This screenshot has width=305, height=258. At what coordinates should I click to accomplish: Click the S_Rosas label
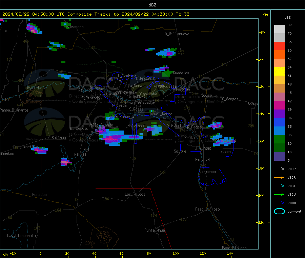point(136,109)
